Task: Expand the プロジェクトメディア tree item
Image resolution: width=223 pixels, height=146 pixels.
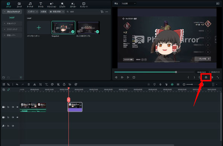Action: (x=12, y=12)
